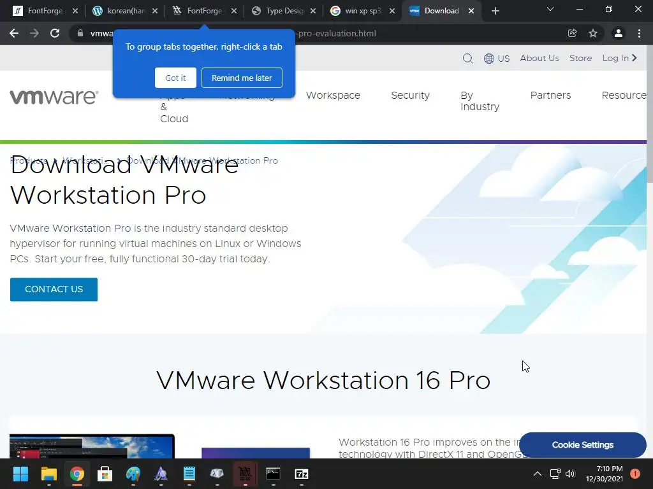Open the Store link
Image resolution: width=653 pixels, height=489 pixels.
(580, 58)
